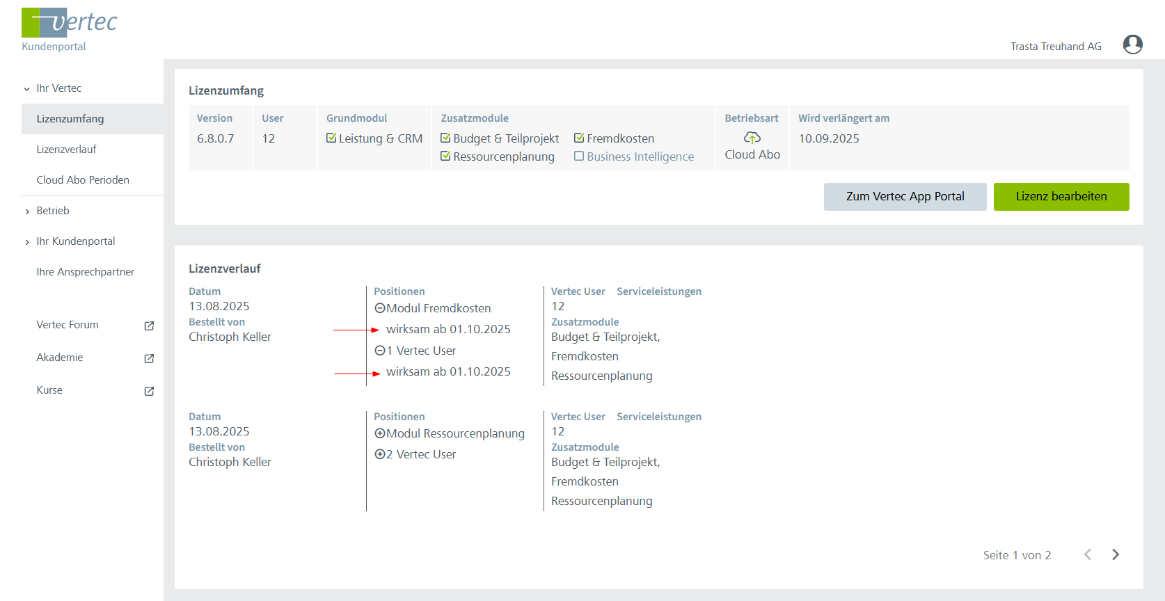The height and width of the screenshot is (601, 1165).
Task: Enable Business Intelligence checkbox
Action: coord(579,156)
